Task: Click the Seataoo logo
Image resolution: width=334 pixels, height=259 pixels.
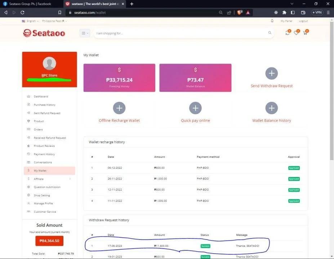Action: tap(44, 33)
